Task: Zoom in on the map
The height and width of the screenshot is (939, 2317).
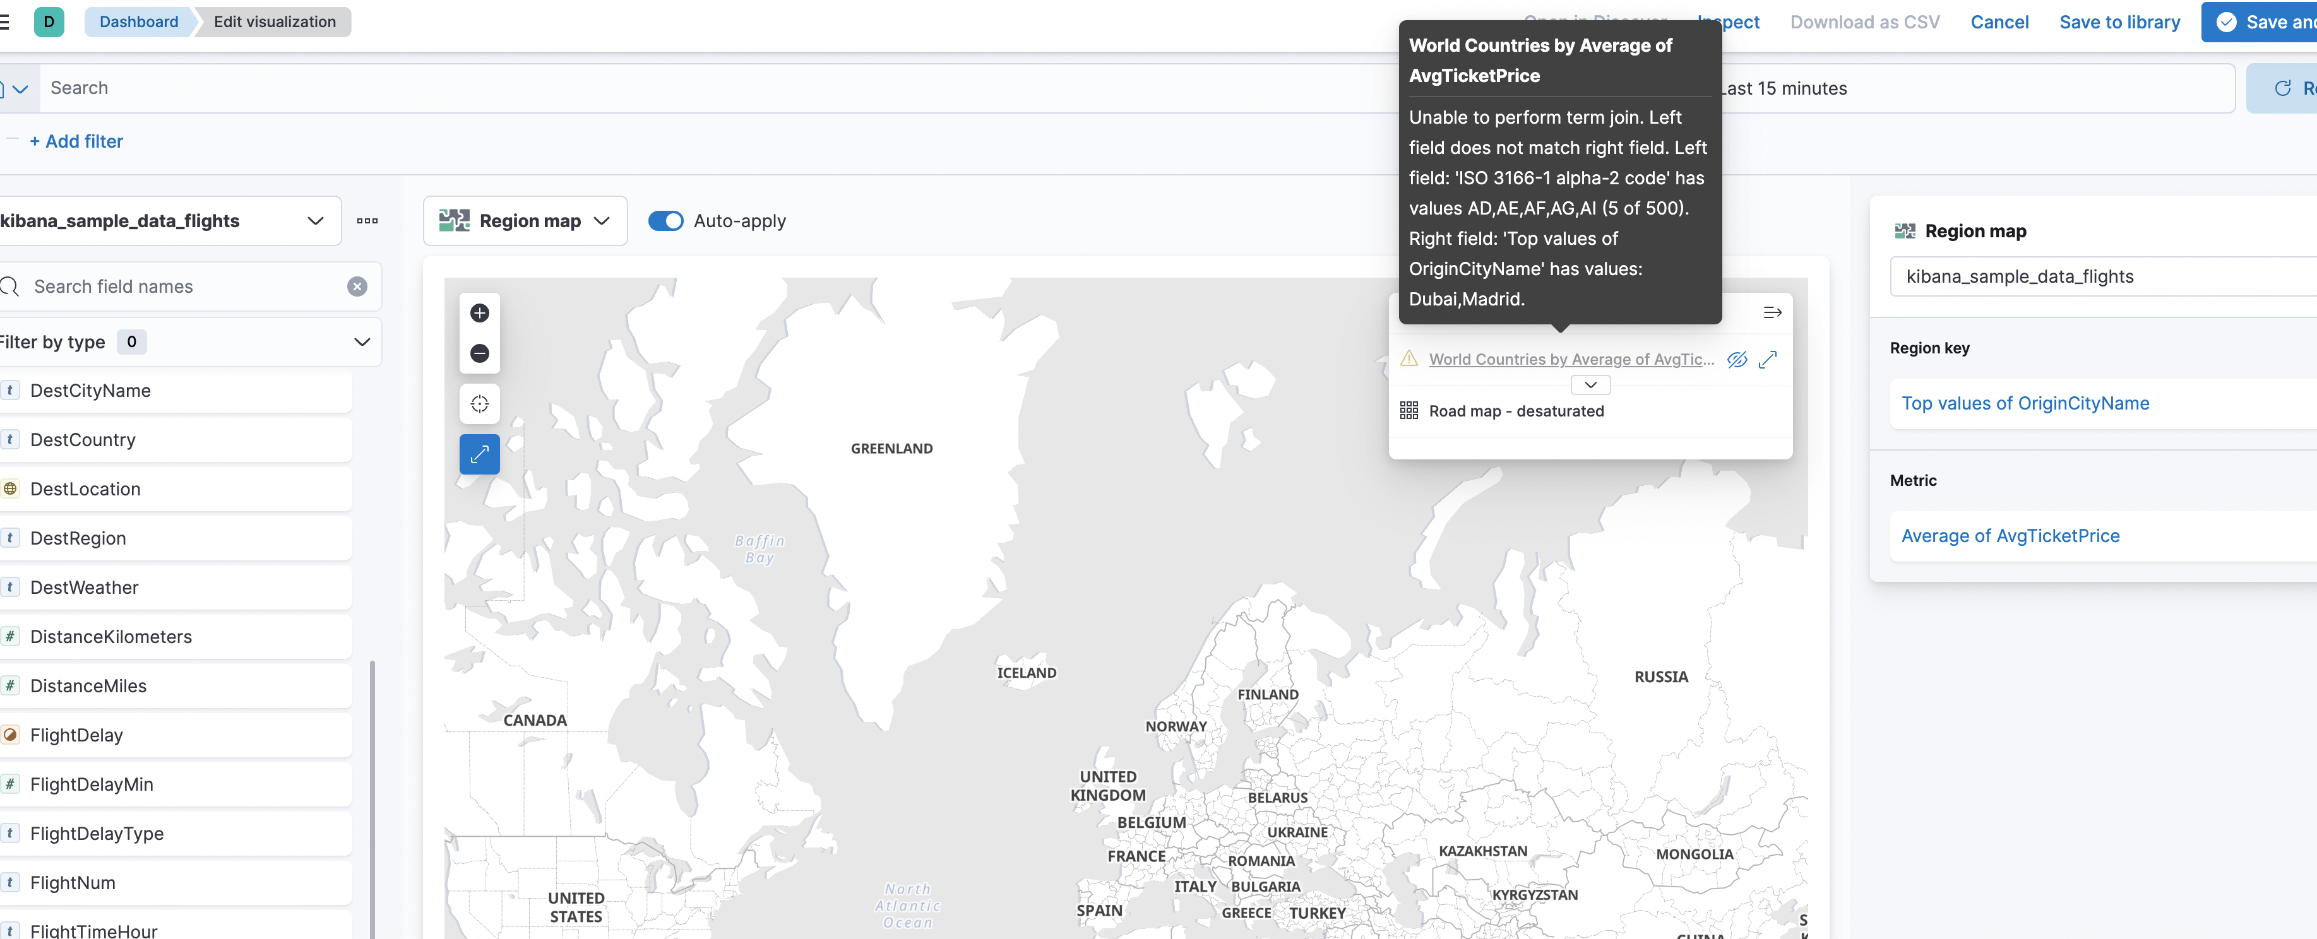Action: [479, 313]
